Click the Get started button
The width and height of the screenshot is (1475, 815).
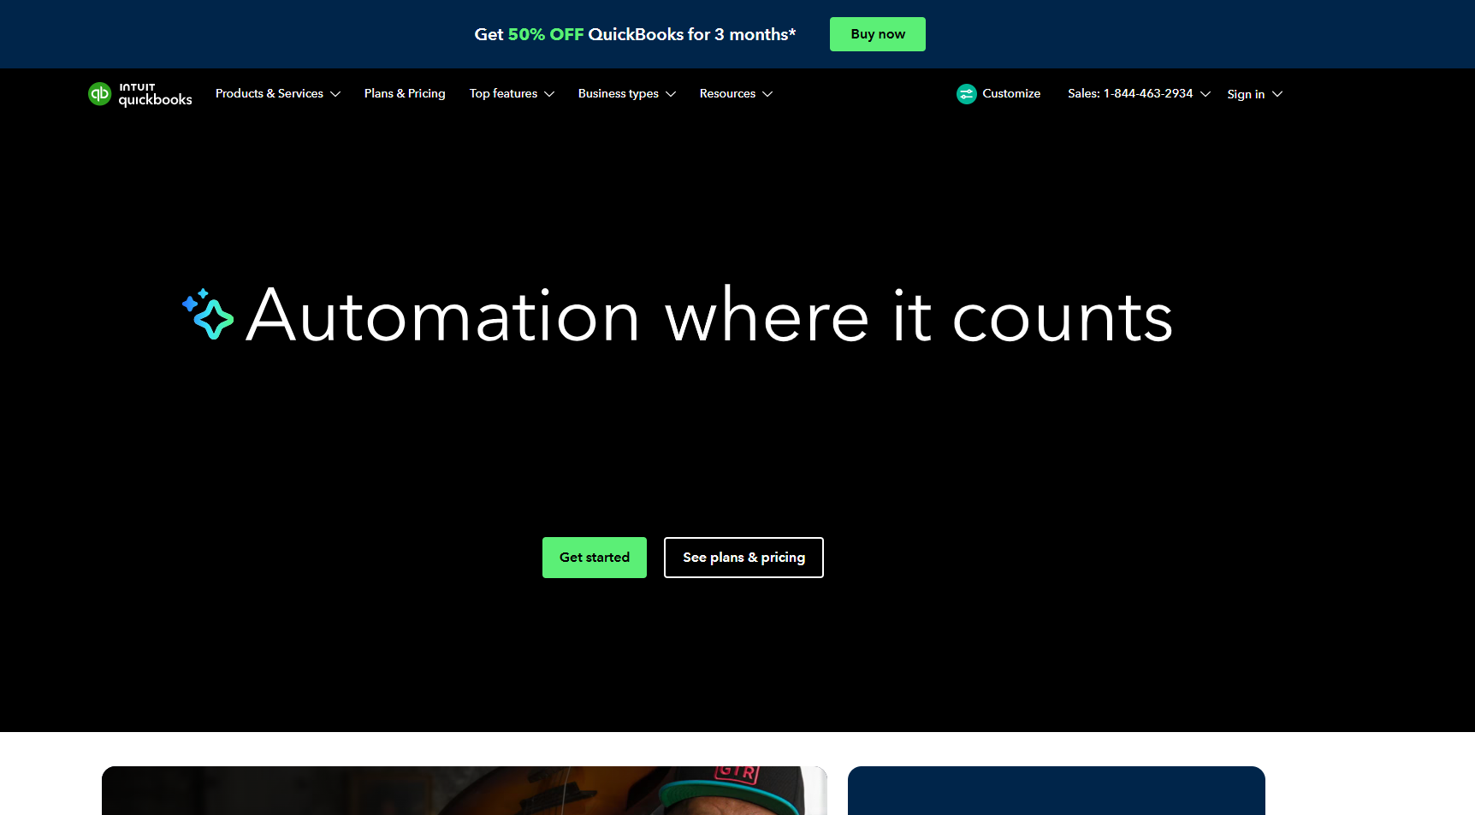[595, 558]
